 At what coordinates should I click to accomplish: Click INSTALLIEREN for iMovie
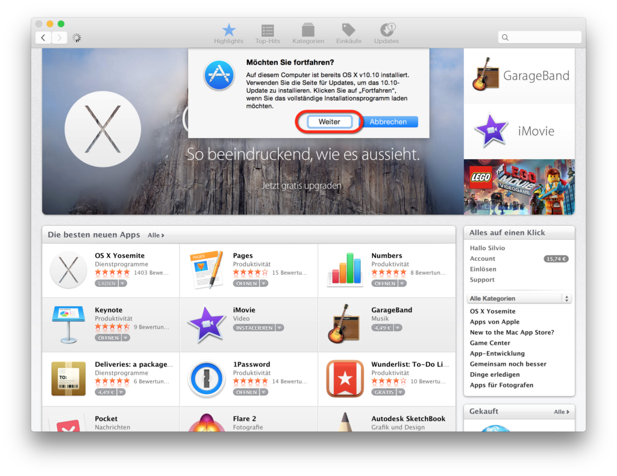pyautogui.click(x=254, y=328)
